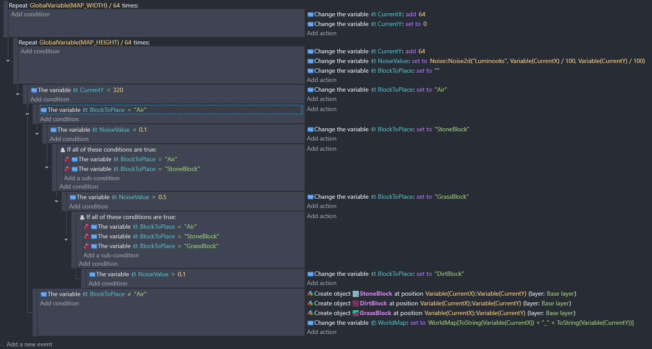Screen dimensions: 652x349
Task: Click the Var icon of the CurrentX add 64 action
Action: (310, 15)
